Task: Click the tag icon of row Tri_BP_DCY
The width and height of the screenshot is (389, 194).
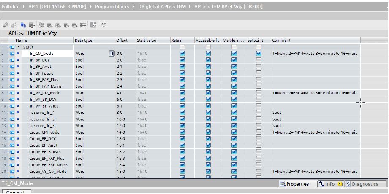Action: [12, 60]
